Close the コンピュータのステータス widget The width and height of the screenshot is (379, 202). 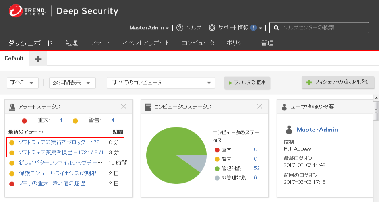click(260, 107)
